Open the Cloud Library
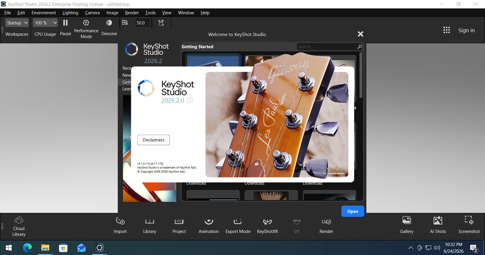 pos(19,227)
